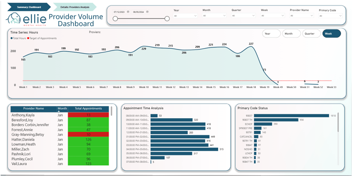Click the 06:00:00 PM bar showing 107
Image resolution: width=352 pixels, height=176 pixels.
pos(158,158)
